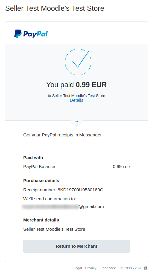Open the Details link
This screenshot has width=159, height=274.
pos(77,100)
